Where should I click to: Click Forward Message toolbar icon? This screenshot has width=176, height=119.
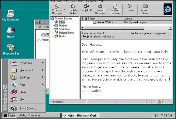pyautogui.click(x=100, y=7)
